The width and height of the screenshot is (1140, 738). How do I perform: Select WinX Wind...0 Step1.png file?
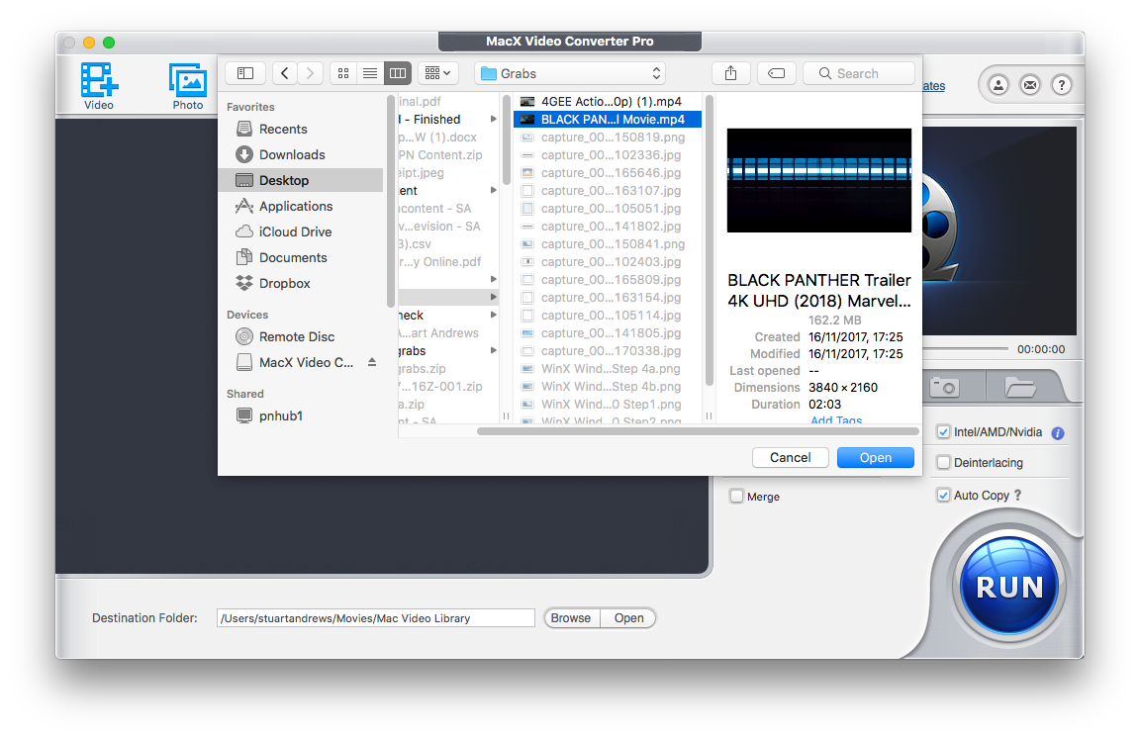(x=608, y=405)
